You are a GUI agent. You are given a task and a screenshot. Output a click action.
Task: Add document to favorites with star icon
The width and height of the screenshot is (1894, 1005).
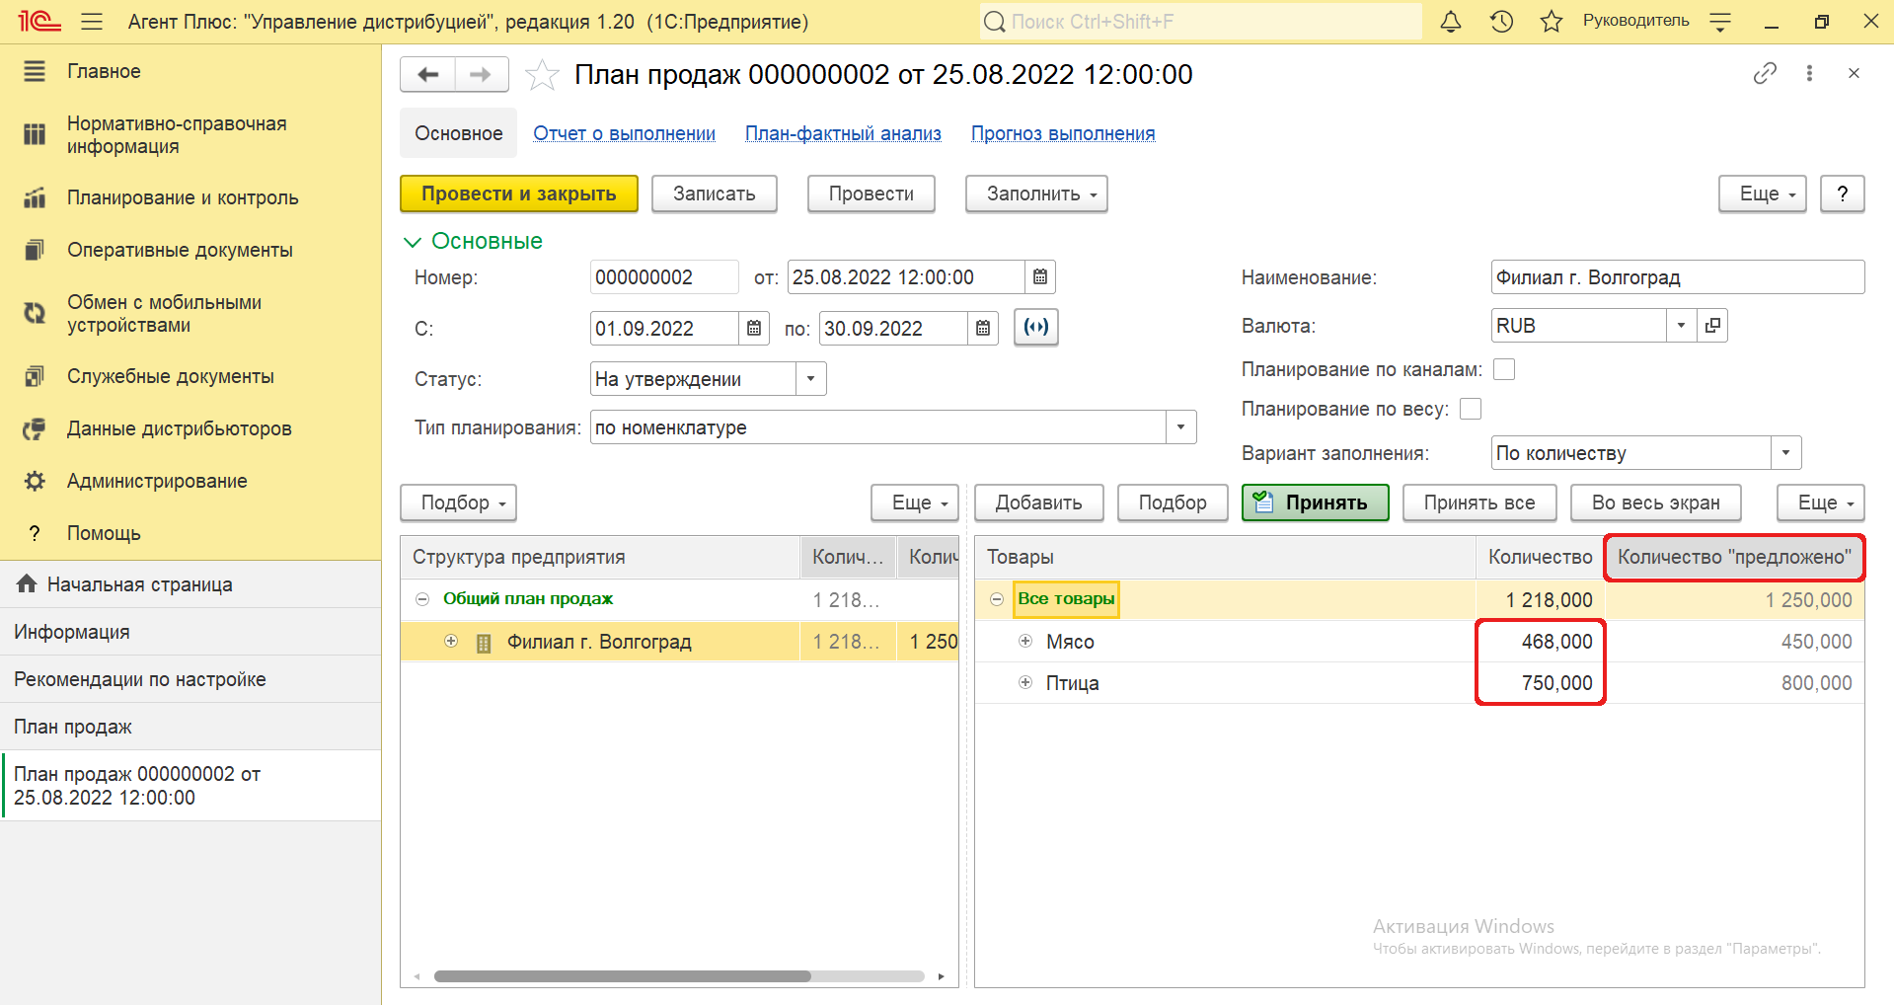pyautogui.click(x=542, y=75)
